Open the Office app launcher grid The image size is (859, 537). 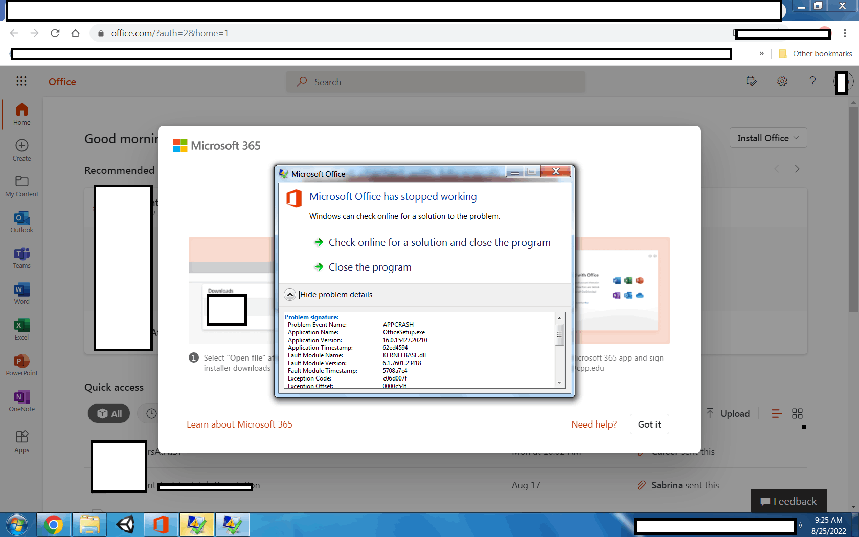click(21, 81)
